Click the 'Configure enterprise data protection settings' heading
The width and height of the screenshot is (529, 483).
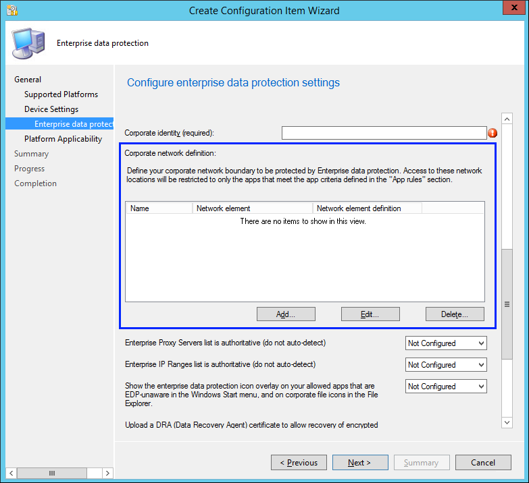click(233, 82)
